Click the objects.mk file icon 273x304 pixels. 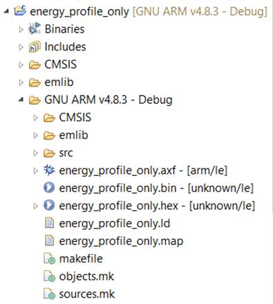(x=50, y=276)
